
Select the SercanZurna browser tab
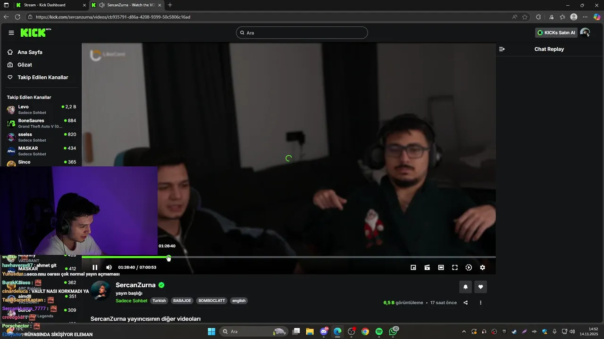127,5
